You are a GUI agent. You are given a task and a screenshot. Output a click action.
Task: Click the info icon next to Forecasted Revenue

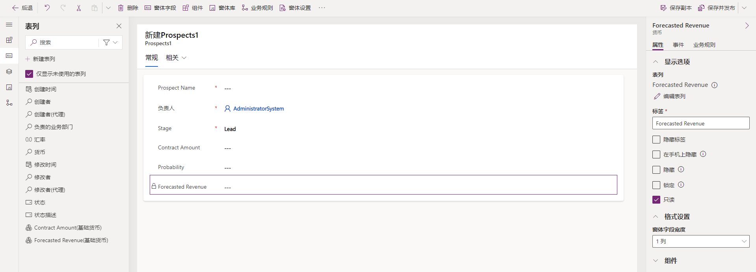(715, 85)
